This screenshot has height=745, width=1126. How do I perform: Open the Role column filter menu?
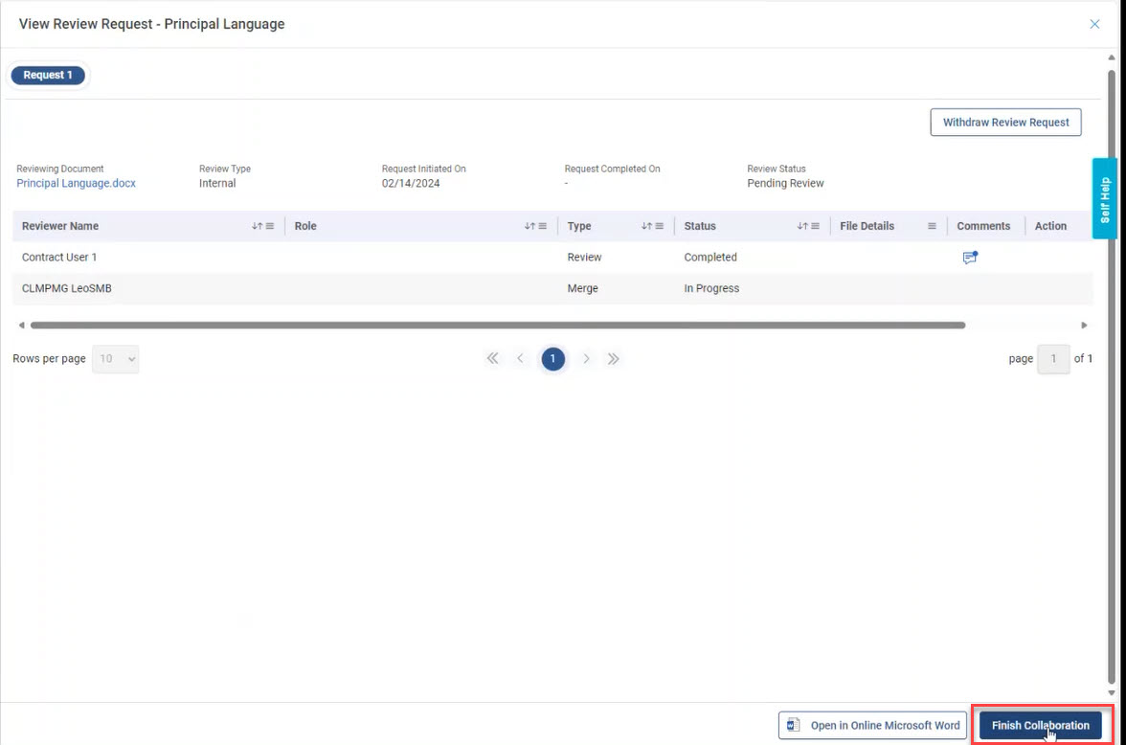click(x=542, y=227)
